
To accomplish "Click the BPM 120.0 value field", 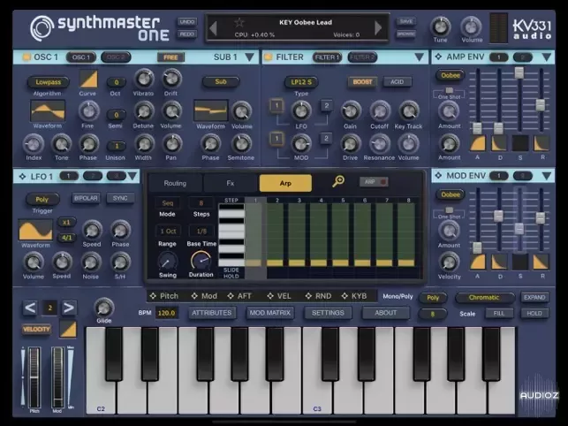I will point(167,313).
